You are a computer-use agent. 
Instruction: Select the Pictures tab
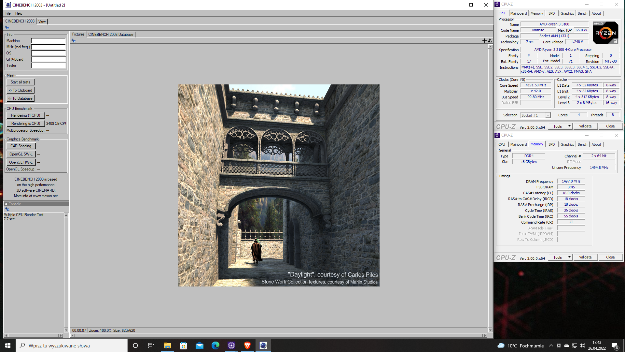(78, 34)
